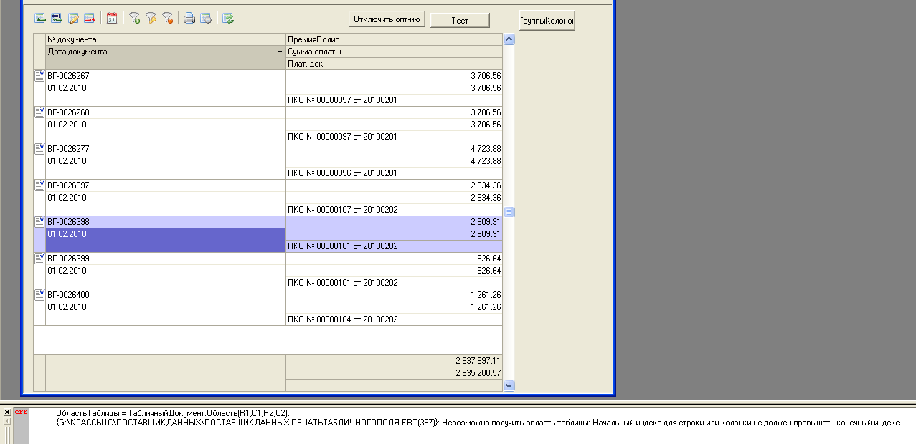
Task: Click the refresh table icon
Action: pos(228,19)
